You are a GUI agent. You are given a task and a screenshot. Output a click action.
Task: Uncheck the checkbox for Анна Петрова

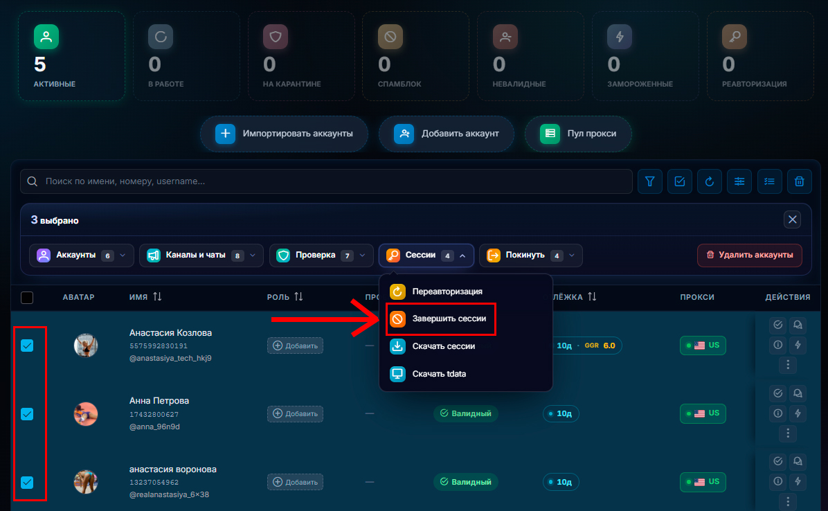[x=27, y=414]
